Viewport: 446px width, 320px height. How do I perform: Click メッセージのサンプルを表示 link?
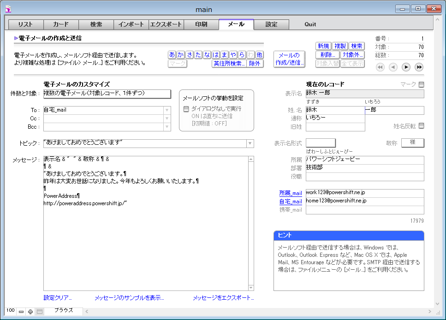[x=129, y=298]
